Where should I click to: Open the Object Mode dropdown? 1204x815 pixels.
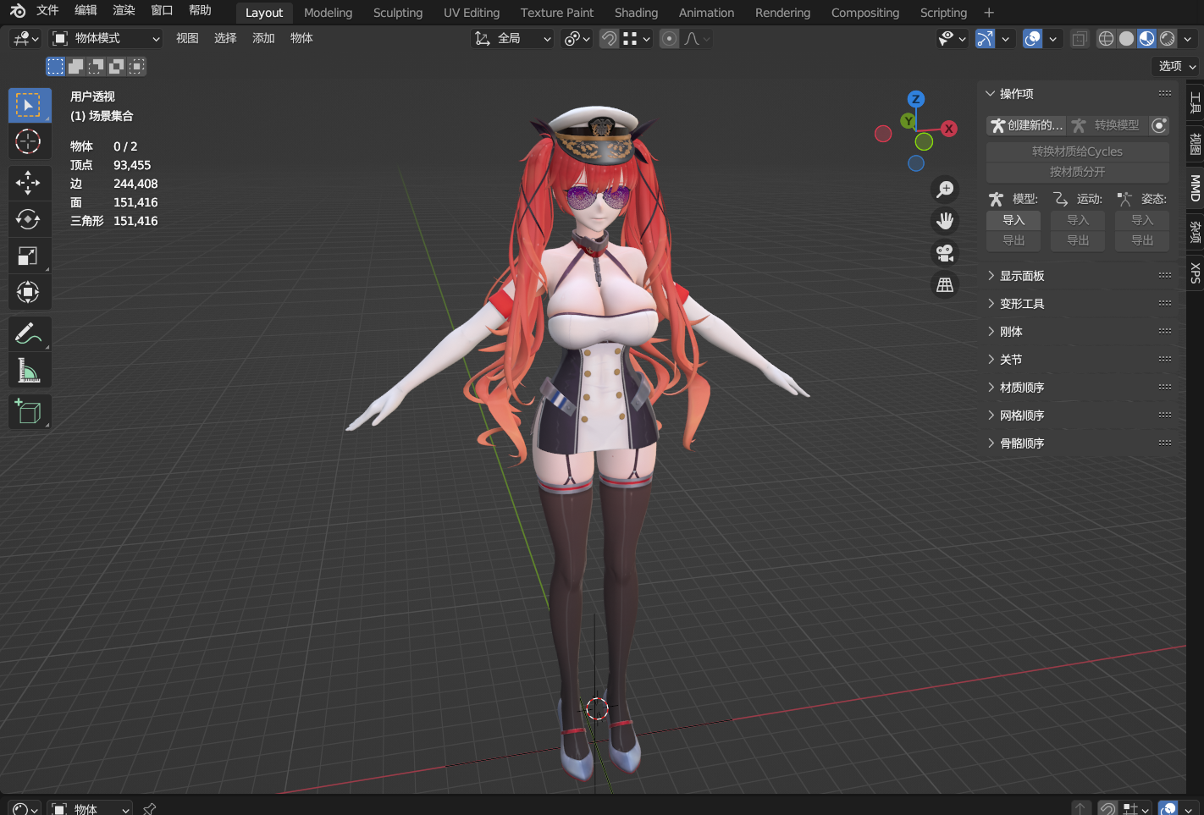click(x=105, y=39)
